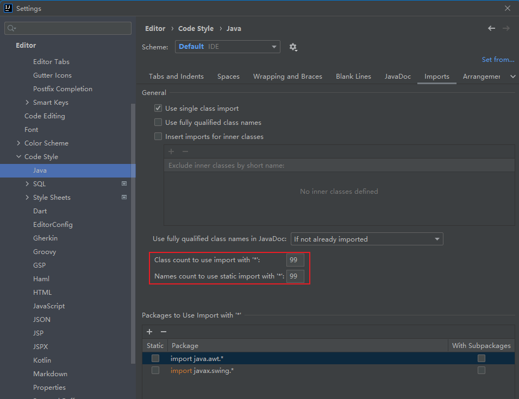Click the project-level marker icon next to Style Sheets
Viewport: 519px width, 399px height.
[124, 197]
